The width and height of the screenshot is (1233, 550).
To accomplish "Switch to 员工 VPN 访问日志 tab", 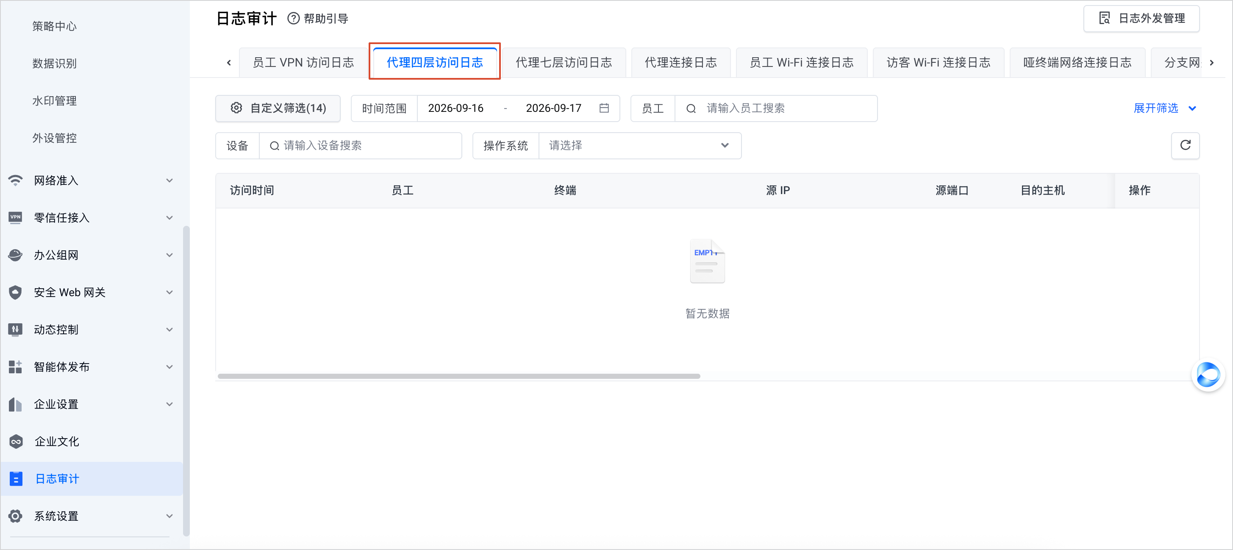I will 303,63.
